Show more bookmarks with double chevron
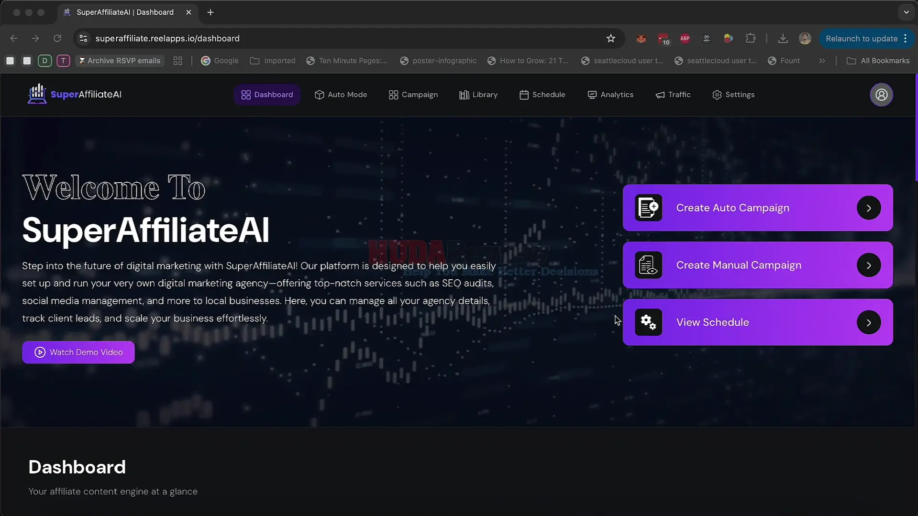The width and height of the screenshot is (918, 516). [822, 61]
